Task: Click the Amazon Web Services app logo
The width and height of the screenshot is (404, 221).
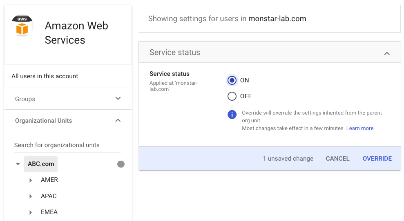Action: (x=22, y=25)
